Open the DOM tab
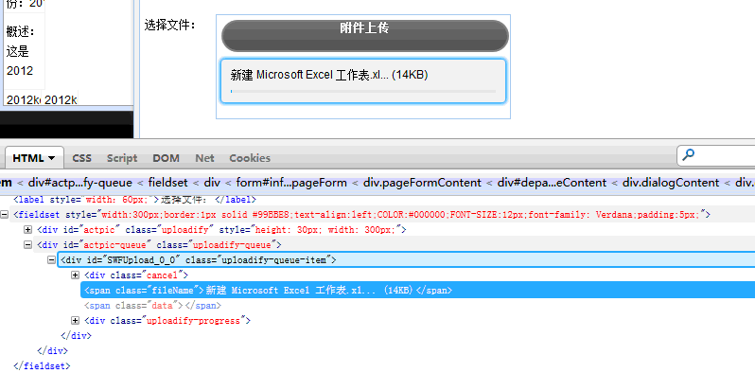755x373 pixels. 167,158
